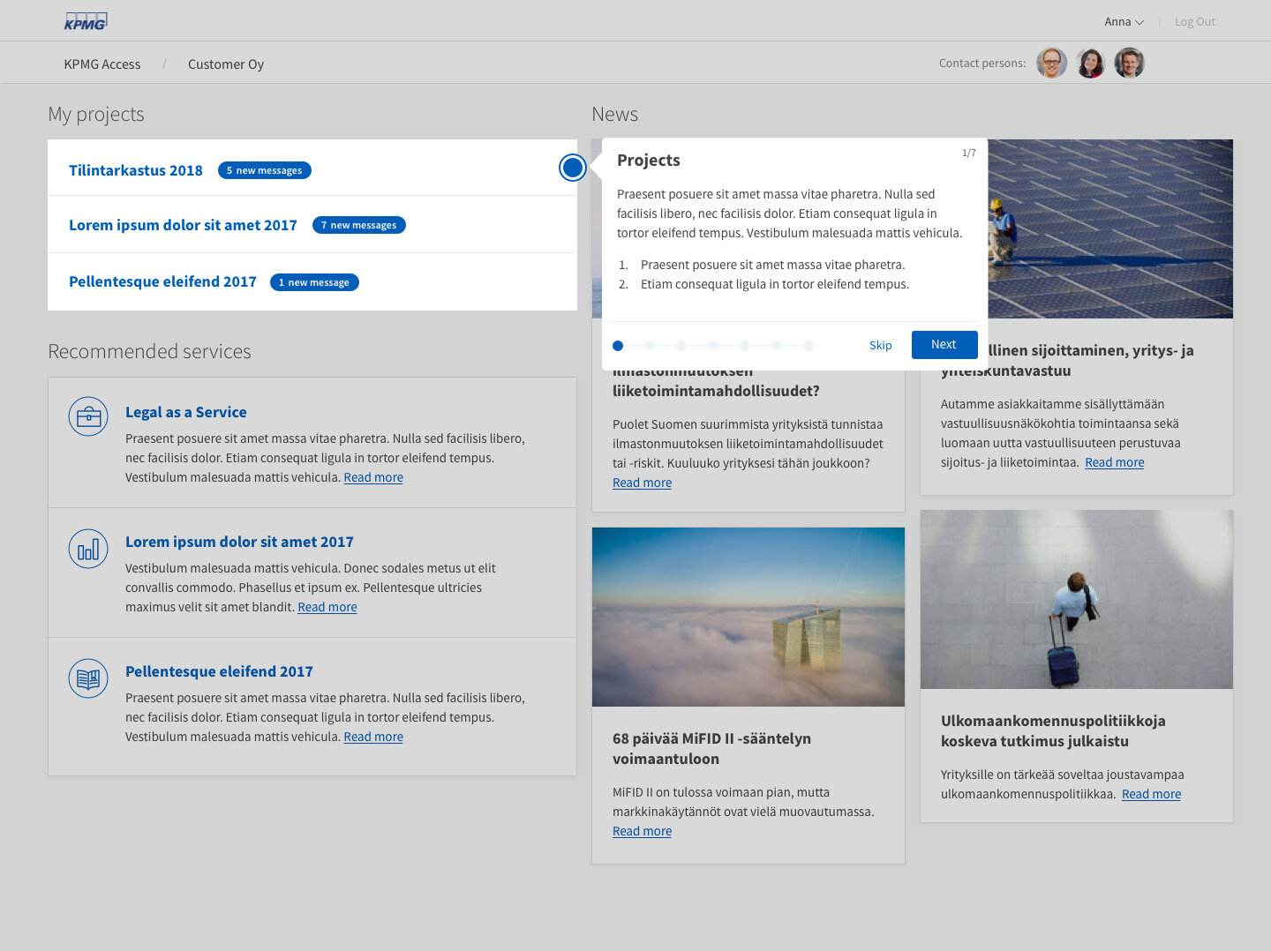The height and width of the screenshot is (951, 1271).
Task: Click the Skip link in the tour
Action: point(880,345)
